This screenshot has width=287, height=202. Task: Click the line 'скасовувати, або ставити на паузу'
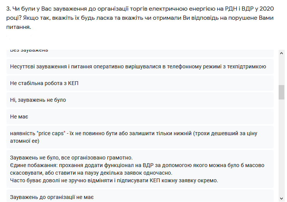tap(91, 173)
